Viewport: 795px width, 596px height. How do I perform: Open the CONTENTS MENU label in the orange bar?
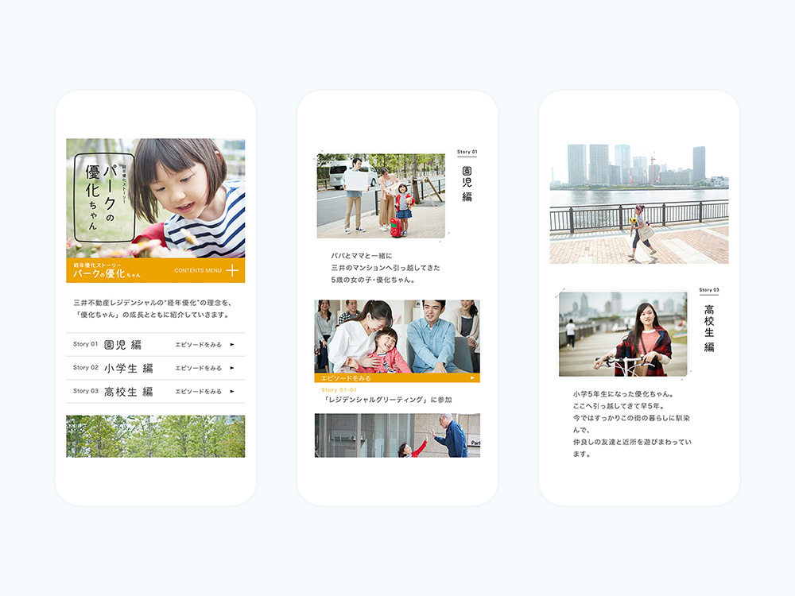click(x=198, y=271)
